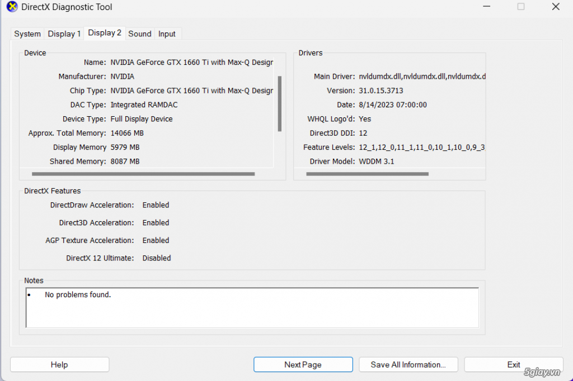Switch to the System tab
Screen dimensions: 573x381
click(27, 34)
